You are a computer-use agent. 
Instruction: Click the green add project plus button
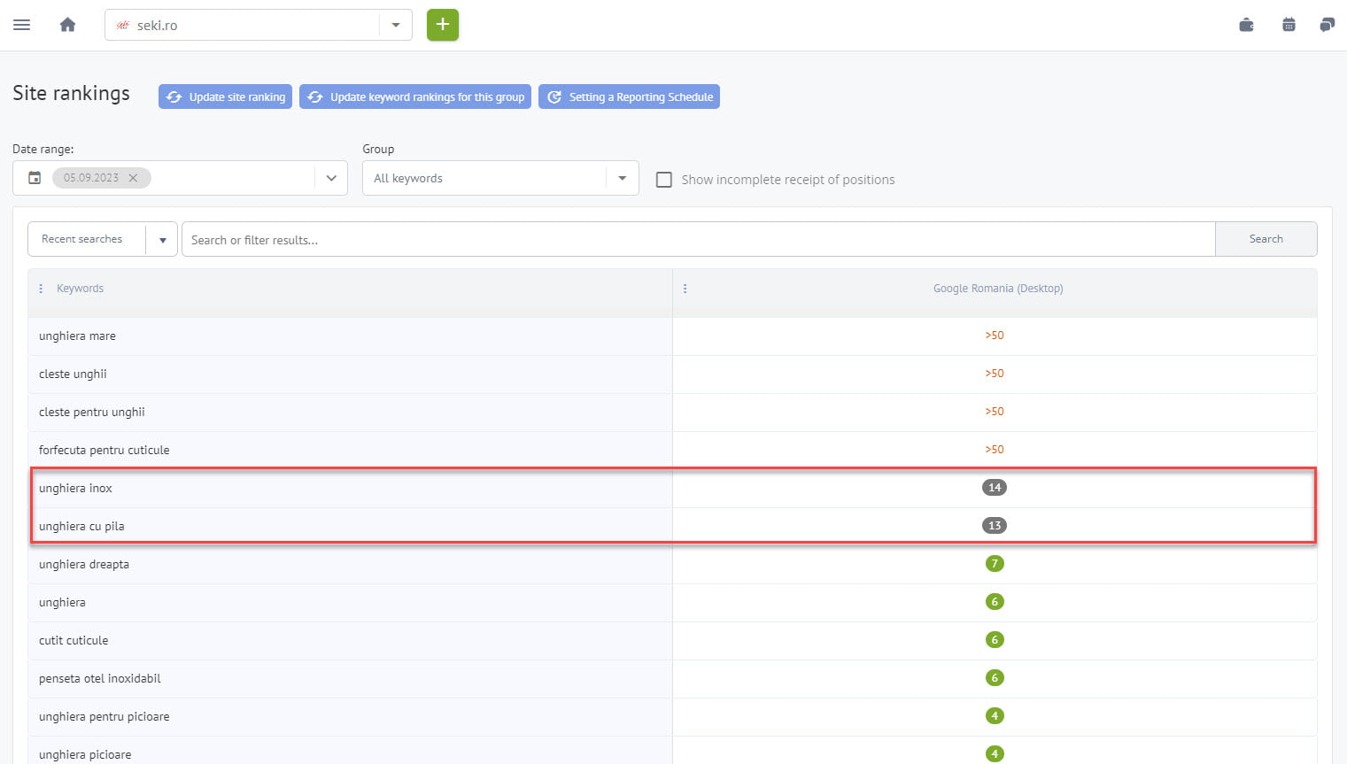[443, 25]
